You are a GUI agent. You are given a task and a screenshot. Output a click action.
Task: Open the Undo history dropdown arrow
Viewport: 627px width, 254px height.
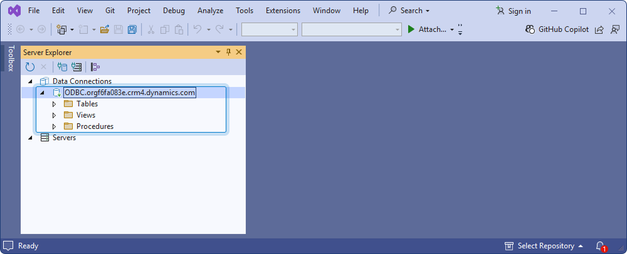click(x=208, y=29)
